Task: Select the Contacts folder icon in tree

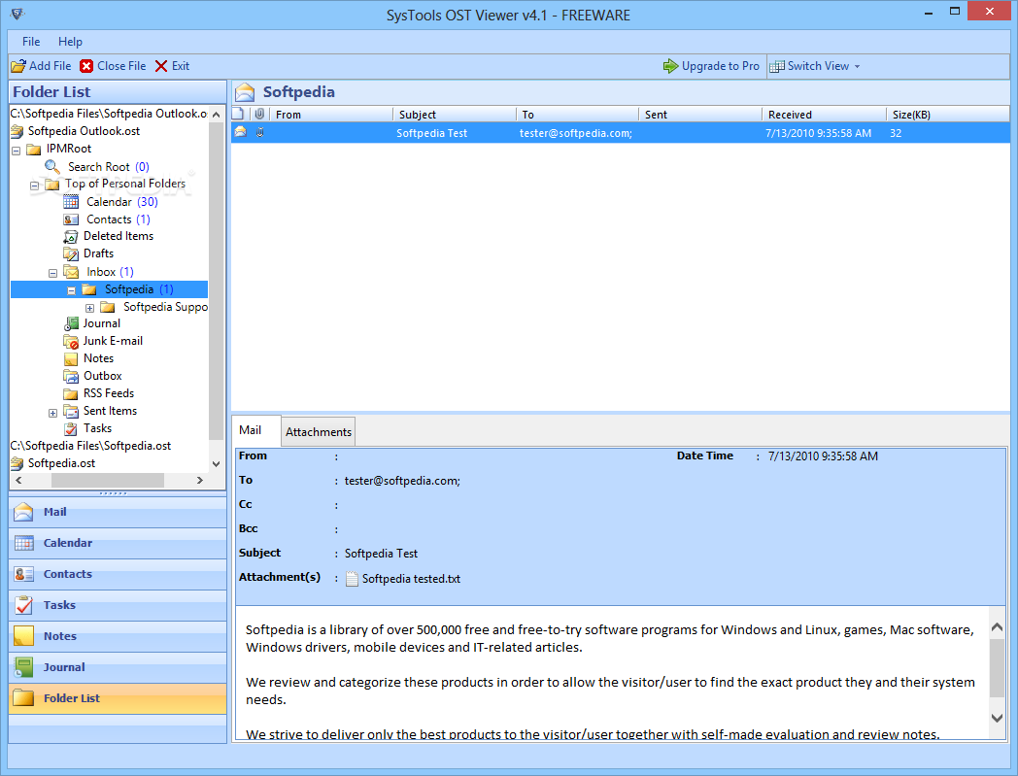Action: pos(71,219)
